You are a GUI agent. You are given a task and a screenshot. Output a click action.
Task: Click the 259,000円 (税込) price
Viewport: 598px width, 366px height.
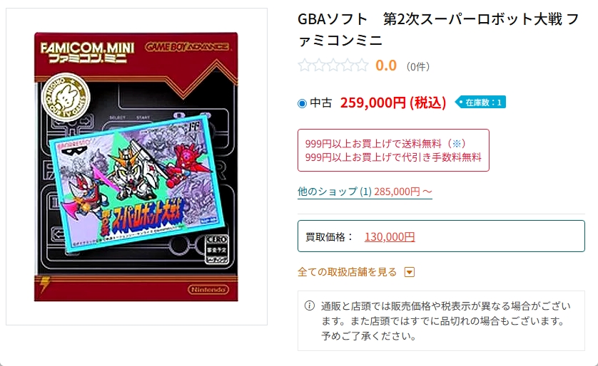[392, 103]
